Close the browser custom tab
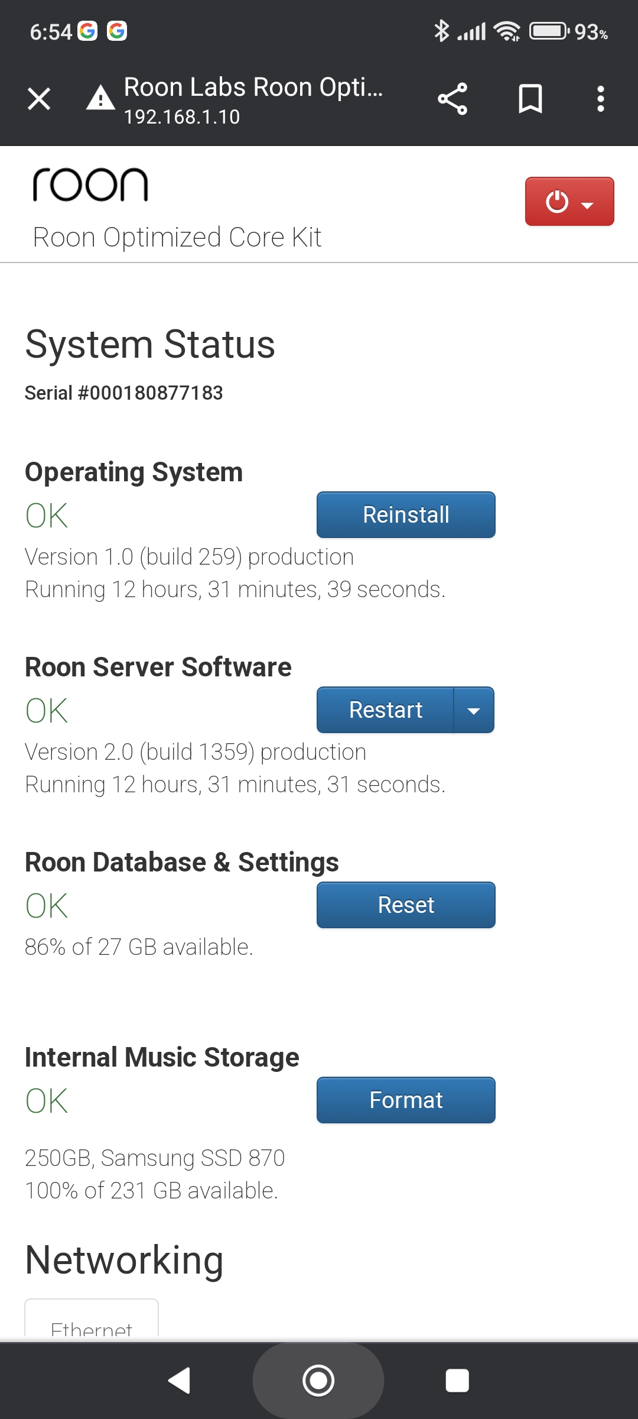638x1419 pixels. click(x=39, y=99)
